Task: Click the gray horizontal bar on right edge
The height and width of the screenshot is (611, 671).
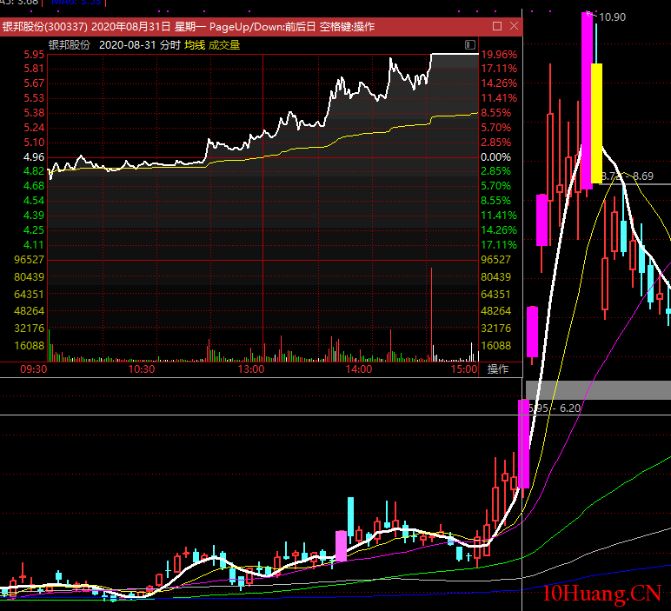Action: [598, 390]
